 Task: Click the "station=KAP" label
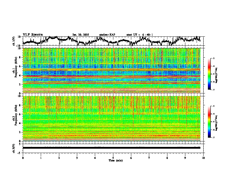[107, 35]
